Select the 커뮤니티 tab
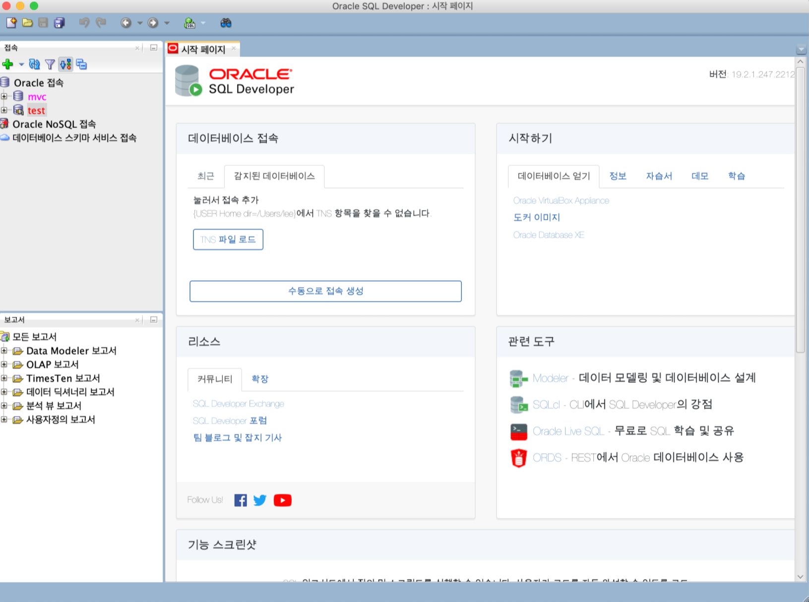The image size is (809, 602). coord(215,379)
